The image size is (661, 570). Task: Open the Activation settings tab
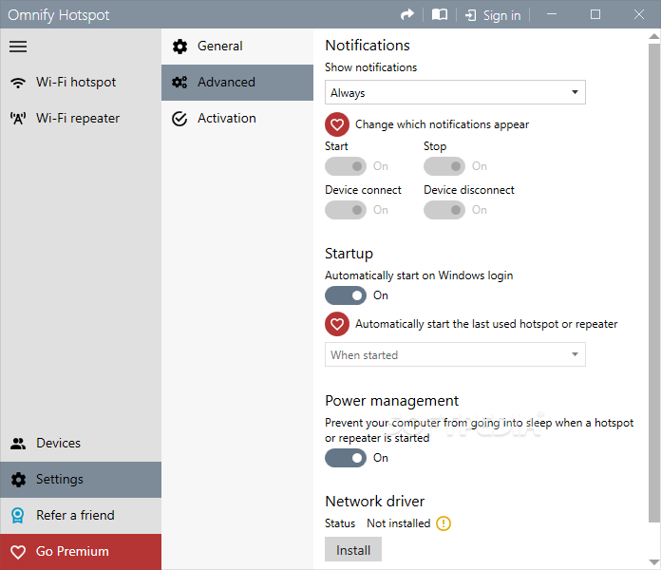[x=237, y=119]
